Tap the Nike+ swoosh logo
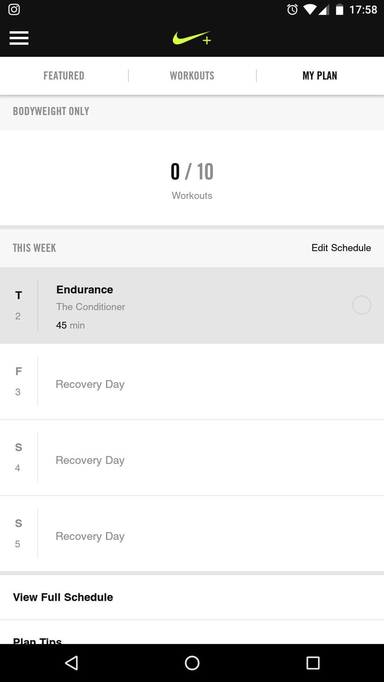384x682 pixels. coord(192,38)
